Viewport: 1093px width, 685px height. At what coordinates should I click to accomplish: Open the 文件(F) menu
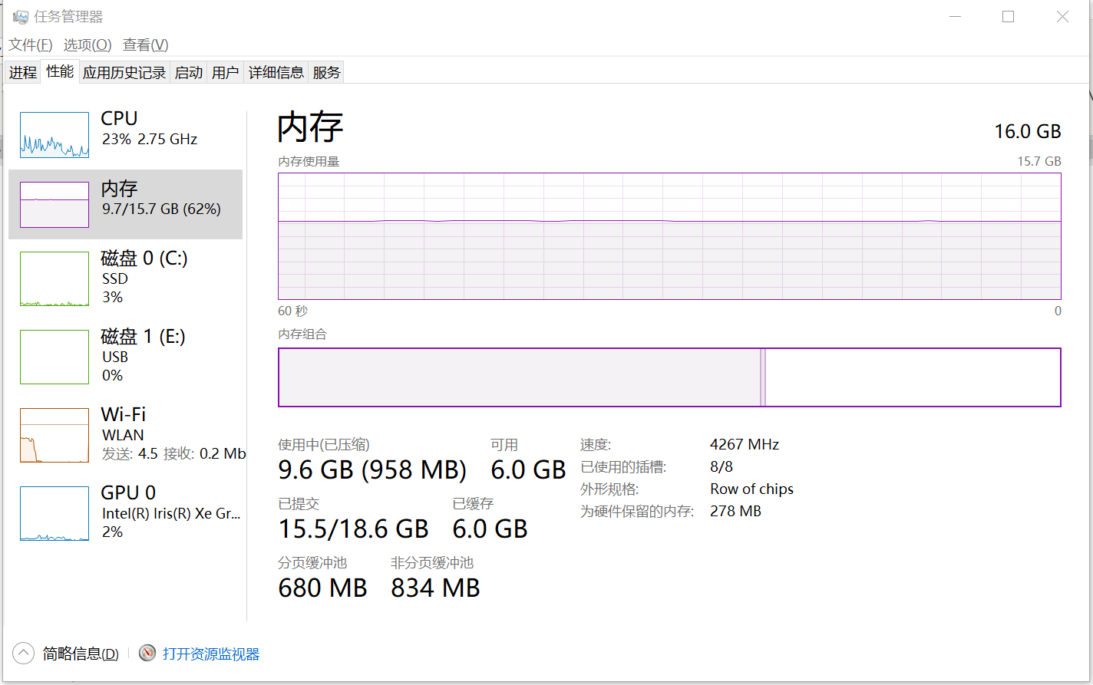31,44
